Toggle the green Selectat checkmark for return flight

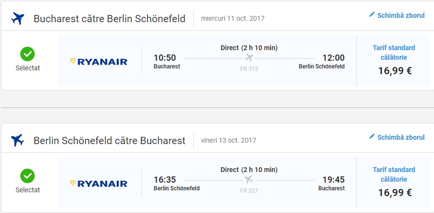27,175
